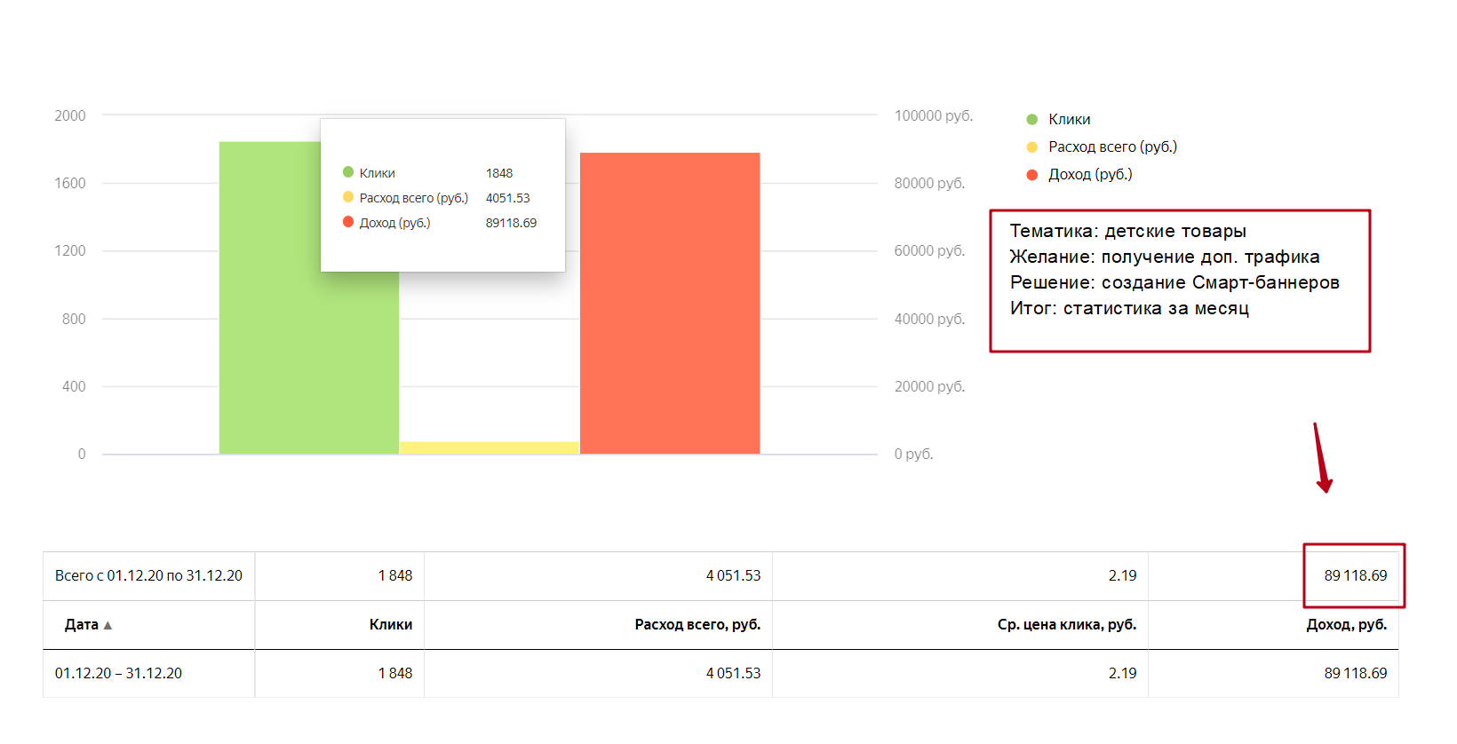Toggle the yellow Расход всего legend dot
Viewport: 1457px width, 744px height.
[x=1031, y=146]
